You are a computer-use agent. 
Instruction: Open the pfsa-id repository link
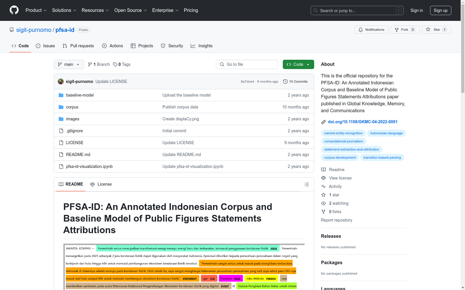click(65, 30)
